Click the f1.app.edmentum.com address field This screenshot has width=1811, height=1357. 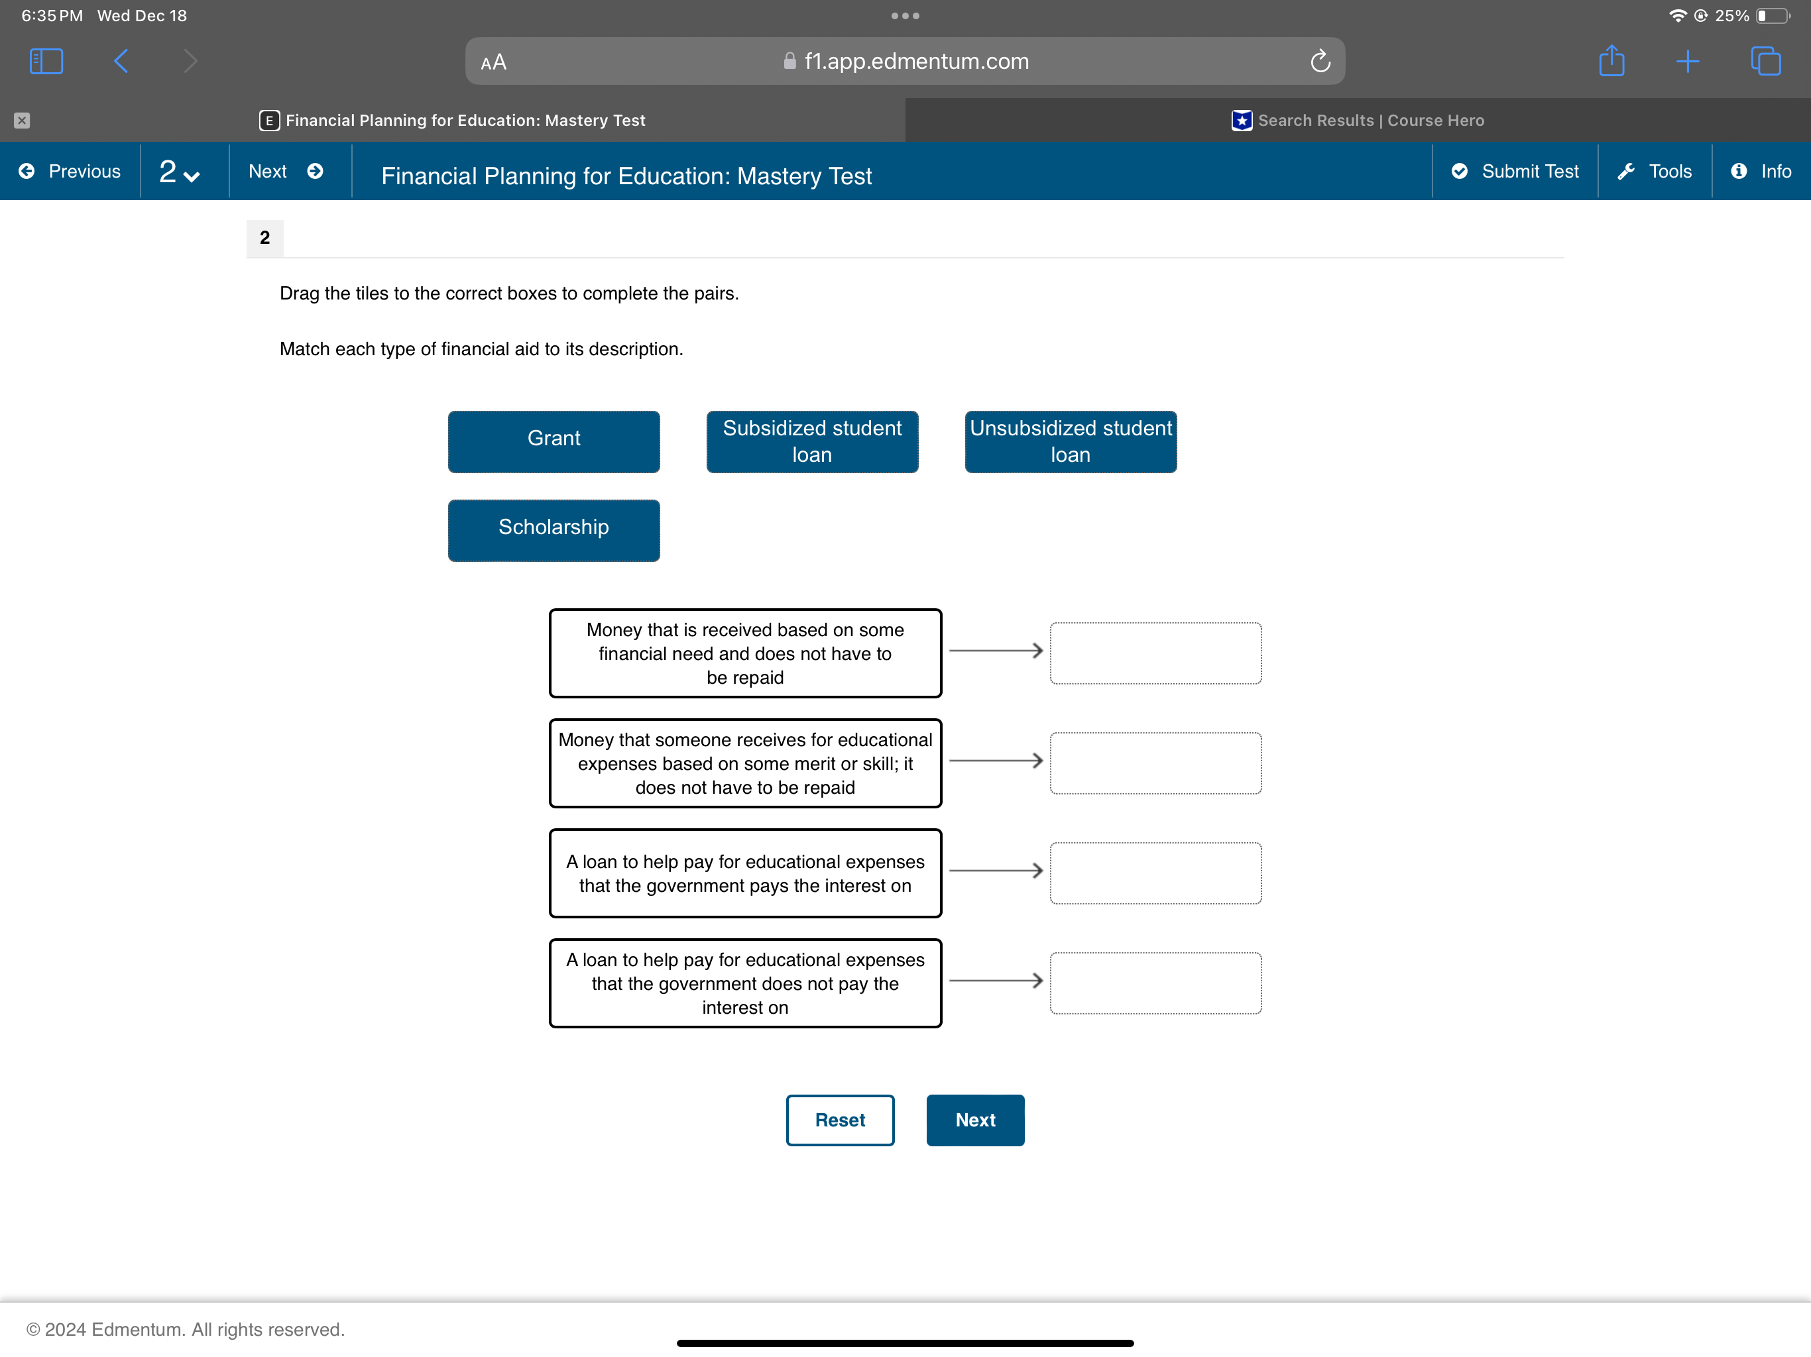(905, 62)
